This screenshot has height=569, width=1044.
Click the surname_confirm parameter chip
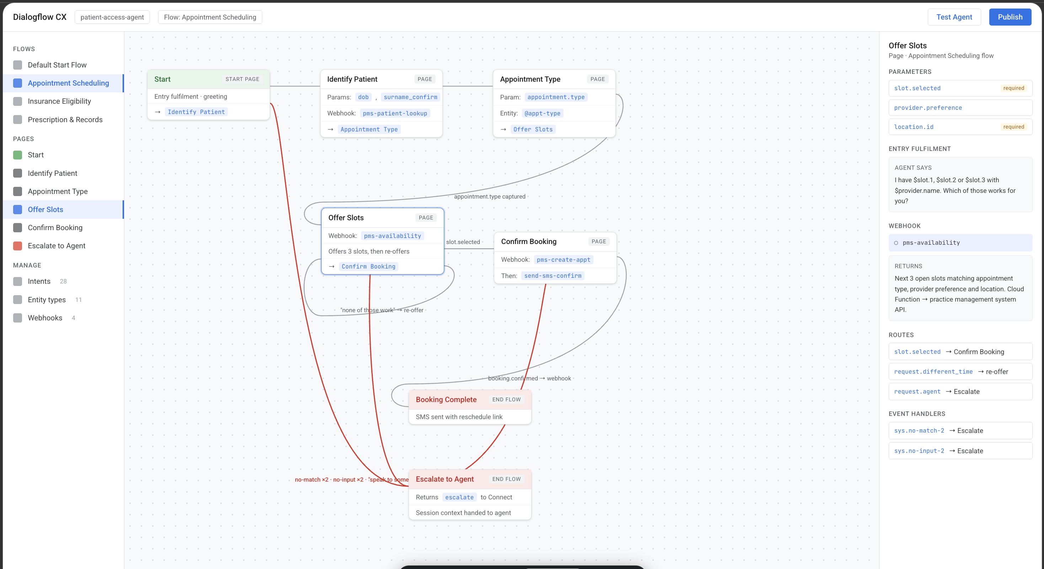coord(410,97)
